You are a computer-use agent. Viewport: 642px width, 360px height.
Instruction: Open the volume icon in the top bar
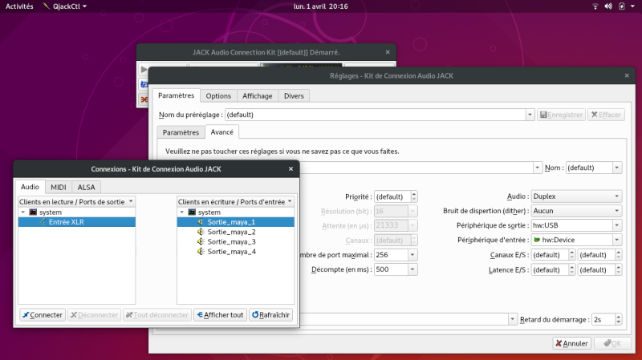[x=608, y=6]
